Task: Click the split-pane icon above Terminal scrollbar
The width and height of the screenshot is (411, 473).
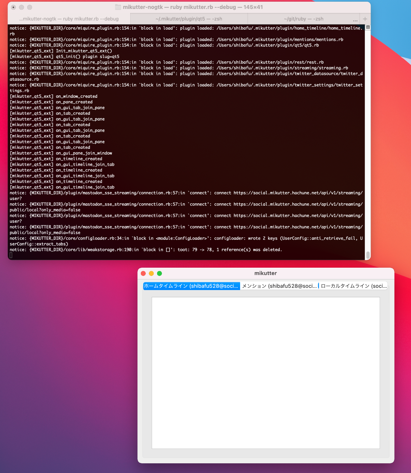Action: (368, 27)
